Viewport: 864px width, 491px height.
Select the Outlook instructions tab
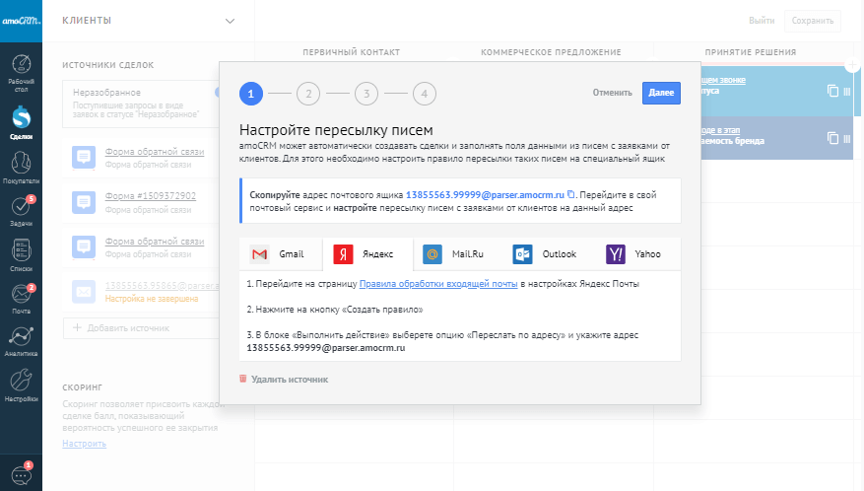pos(545,254)
